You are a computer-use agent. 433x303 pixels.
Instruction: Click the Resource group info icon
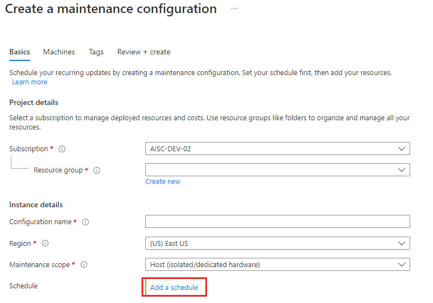pos(97,170)
